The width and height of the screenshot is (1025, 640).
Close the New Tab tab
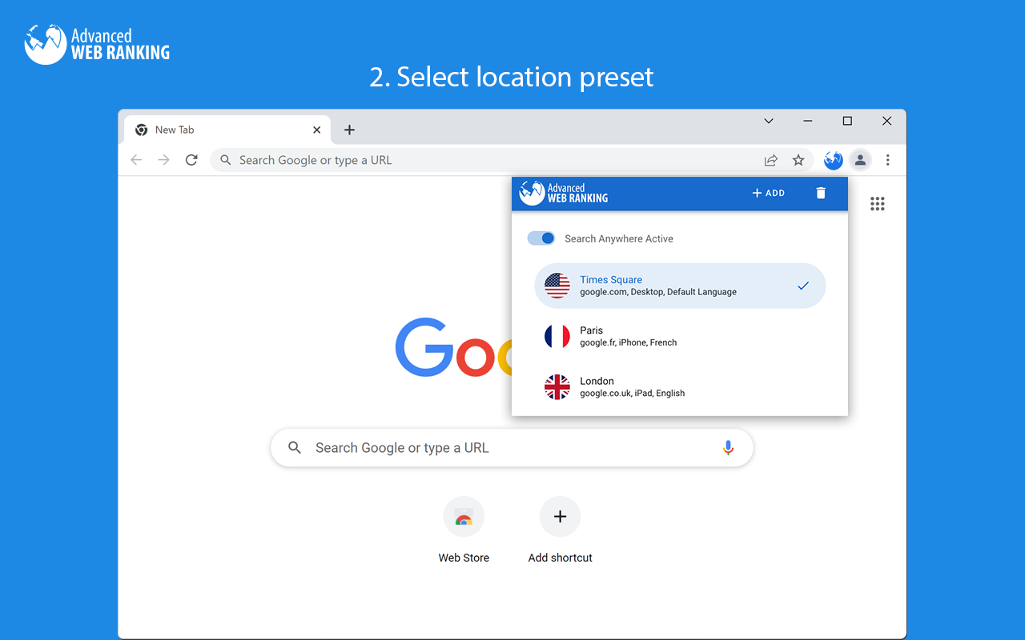(317, 130)
